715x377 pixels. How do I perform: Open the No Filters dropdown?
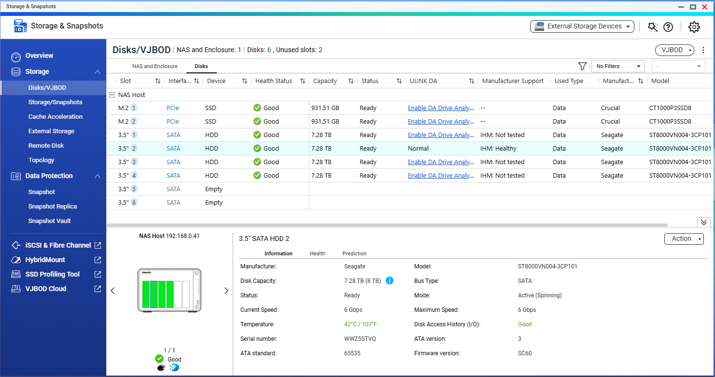618,66
